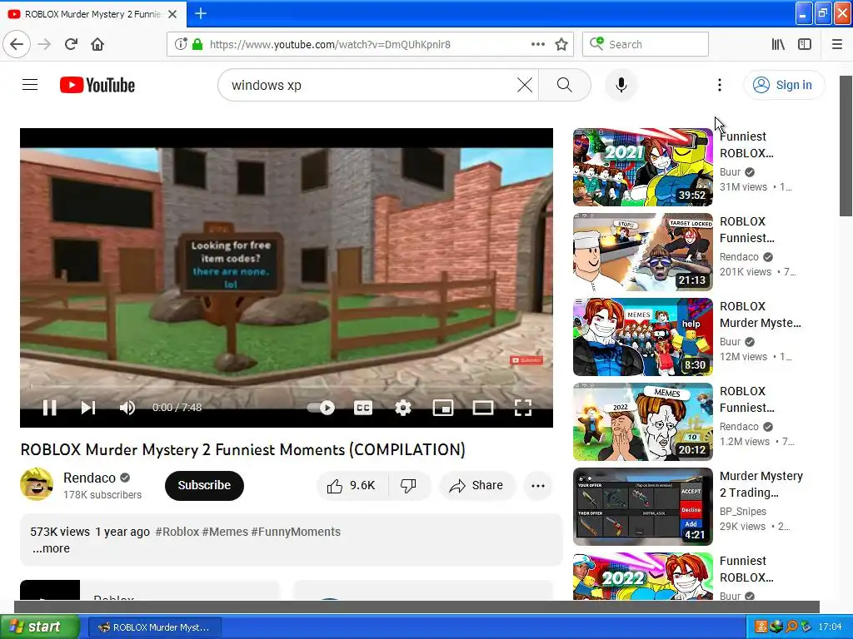Viewport: 853px width, 639px height.
Task: Open the Windows Start menu
Action: (40, 627)
